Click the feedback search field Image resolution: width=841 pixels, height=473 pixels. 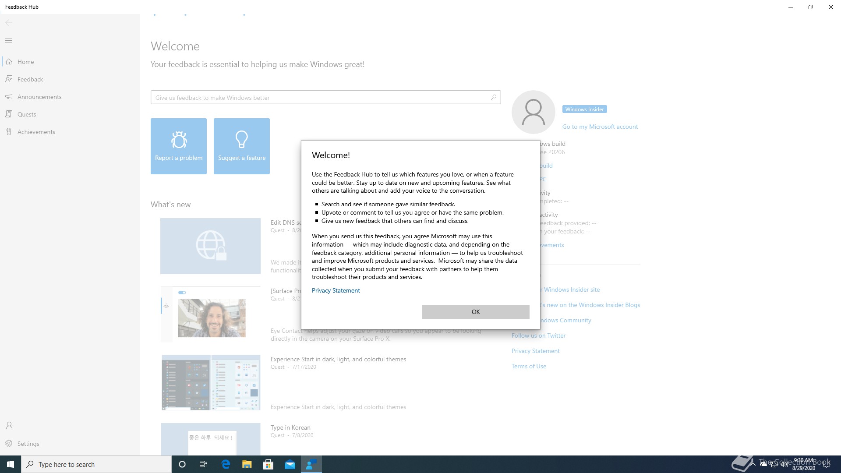coord(325,97)
